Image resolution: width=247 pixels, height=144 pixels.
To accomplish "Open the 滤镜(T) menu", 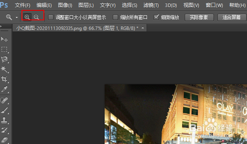I will click(x=151, y=5).
